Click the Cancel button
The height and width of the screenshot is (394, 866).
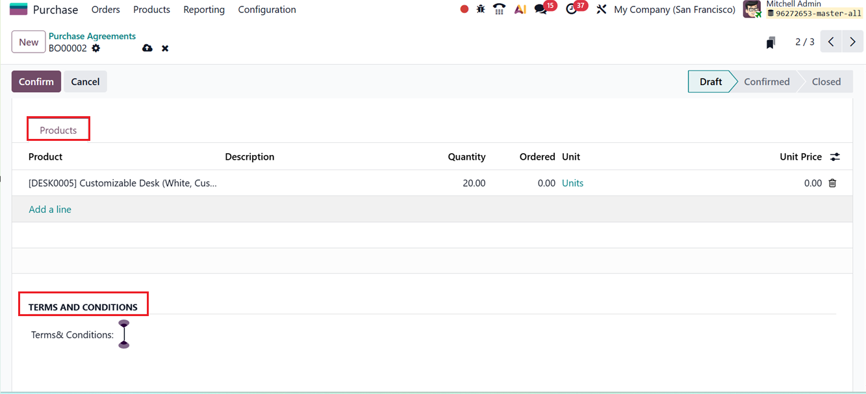pyautogui.click(x=85, y=82)
